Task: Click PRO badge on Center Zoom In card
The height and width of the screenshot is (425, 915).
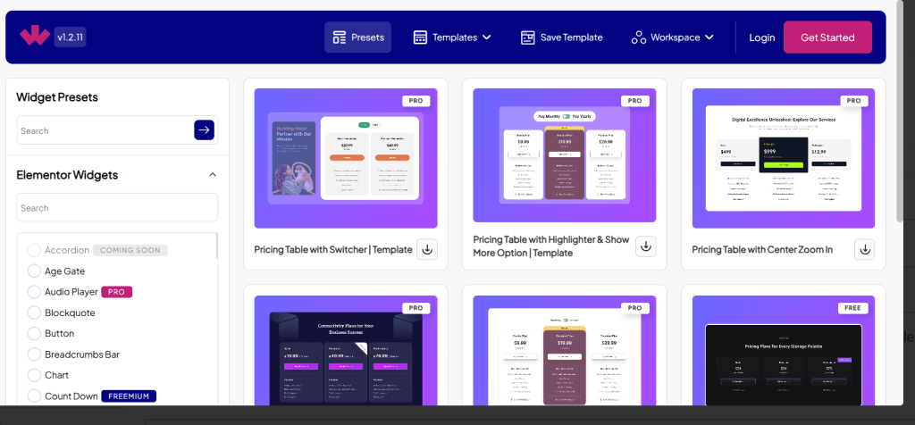Action: click(853, 100)
